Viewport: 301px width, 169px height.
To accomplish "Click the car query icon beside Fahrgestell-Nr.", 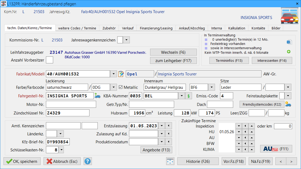I will (x=97, y=96).
